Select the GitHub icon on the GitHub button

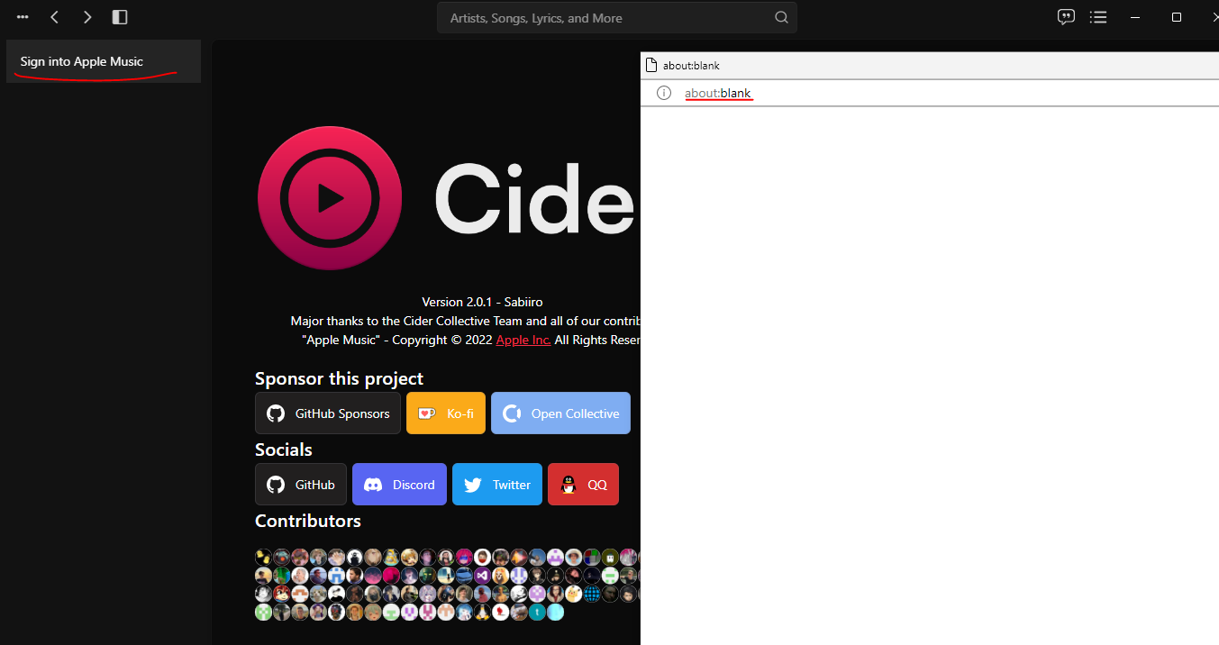pyautogui.click(x=275, y=484)
